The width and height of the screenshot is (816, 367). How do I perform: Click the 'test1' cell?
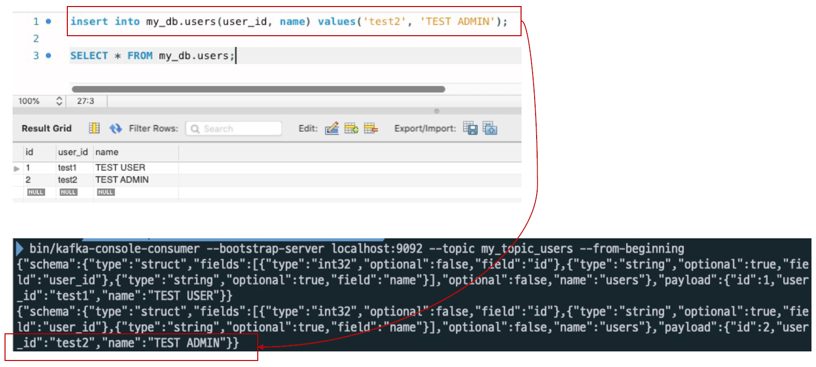[67, 167]
